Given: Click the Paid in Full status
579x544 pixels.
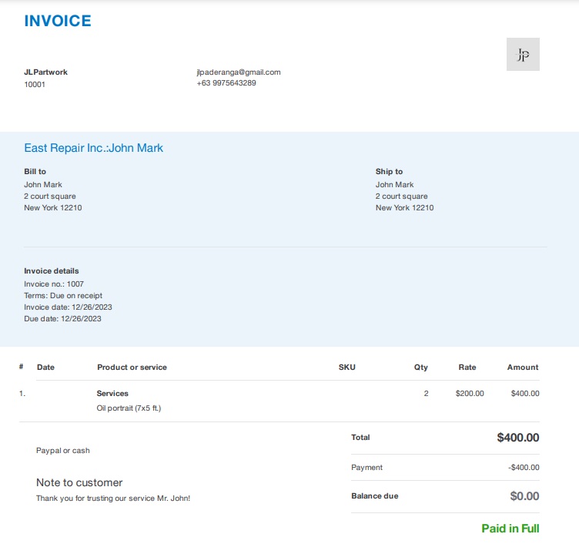Looking at the screenshot, I should click(x=510, y=529).
